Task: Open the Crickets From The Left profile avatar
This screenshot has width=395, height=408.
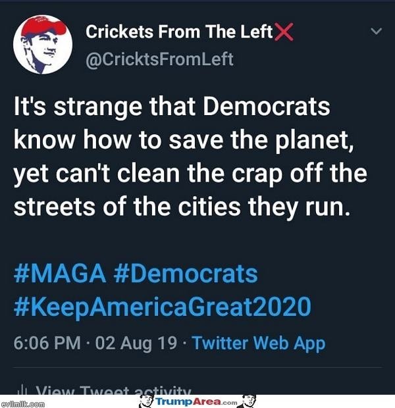Action: pyautogui.click(x=43, y=45)
